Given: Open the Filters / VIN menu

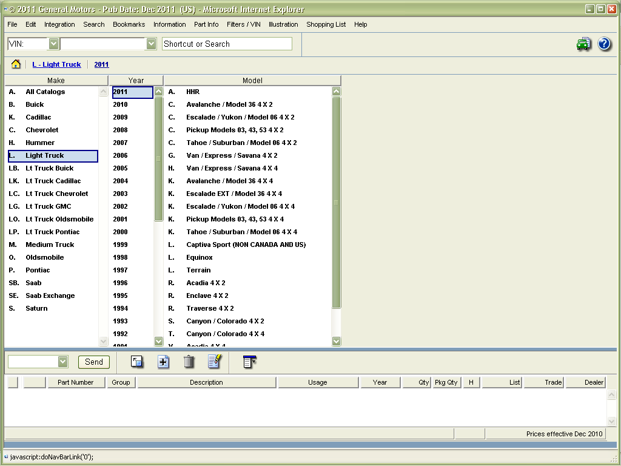Looking at the screenshot, I should point(244,24).
